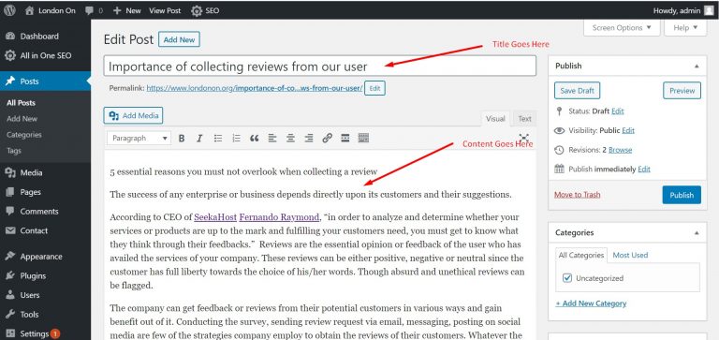719x340 pixels.
Task: Click the WordPress logo icon
Action: pos(9,10)
